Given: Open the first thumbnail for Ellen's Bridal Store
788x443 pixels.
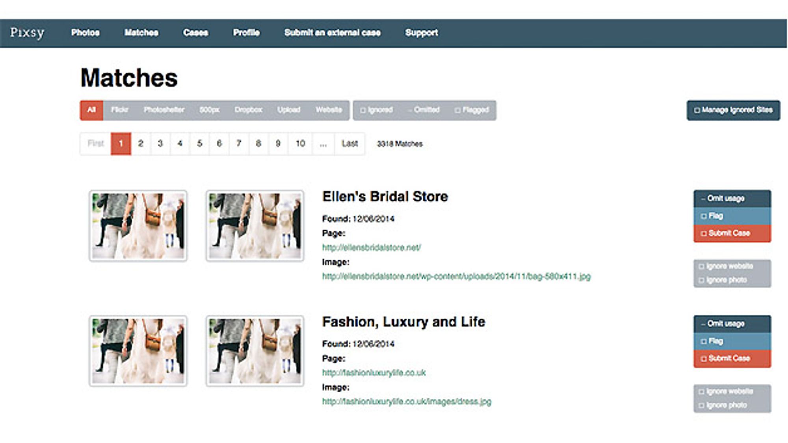Looking at the screenshot, I should coord(138,226).
